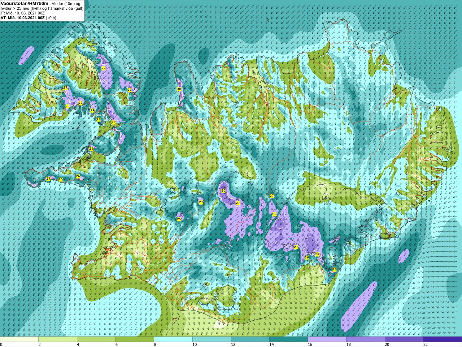Select the purple 20–22 m/s legend swatch

[404, 339]
